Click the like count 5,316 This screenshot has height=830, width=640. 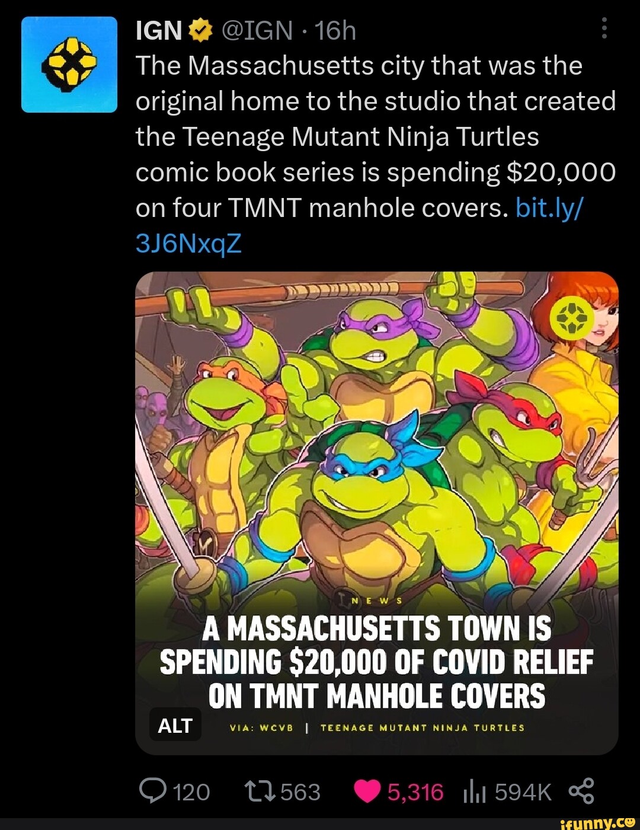414,791
